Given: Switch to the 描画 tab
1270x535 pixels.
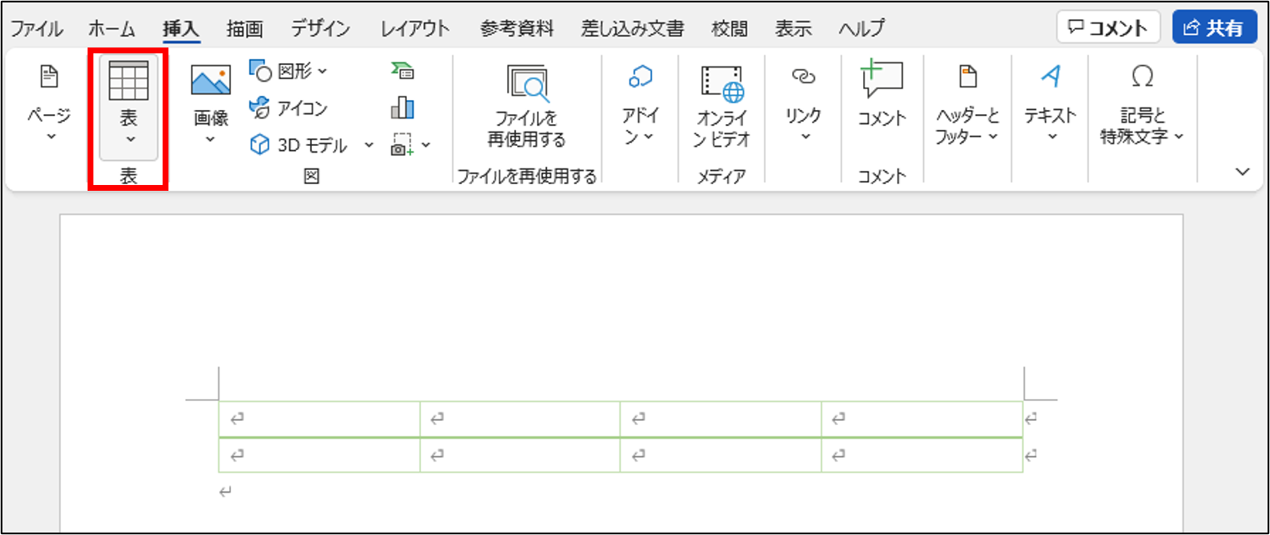Looking at the screenshot, I should [244, 29].
